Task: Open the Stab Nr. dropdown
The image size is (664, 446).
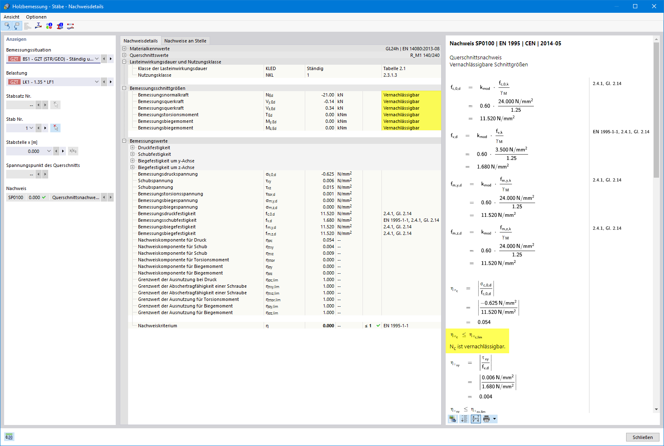Action: pos(31,128)
